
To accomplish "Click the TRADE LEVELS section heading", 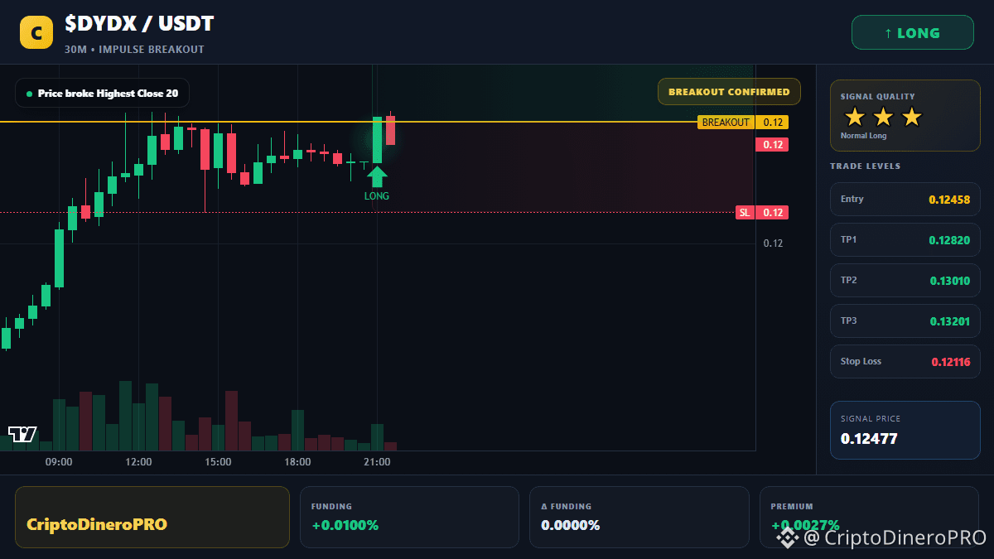I will point(865,166).
